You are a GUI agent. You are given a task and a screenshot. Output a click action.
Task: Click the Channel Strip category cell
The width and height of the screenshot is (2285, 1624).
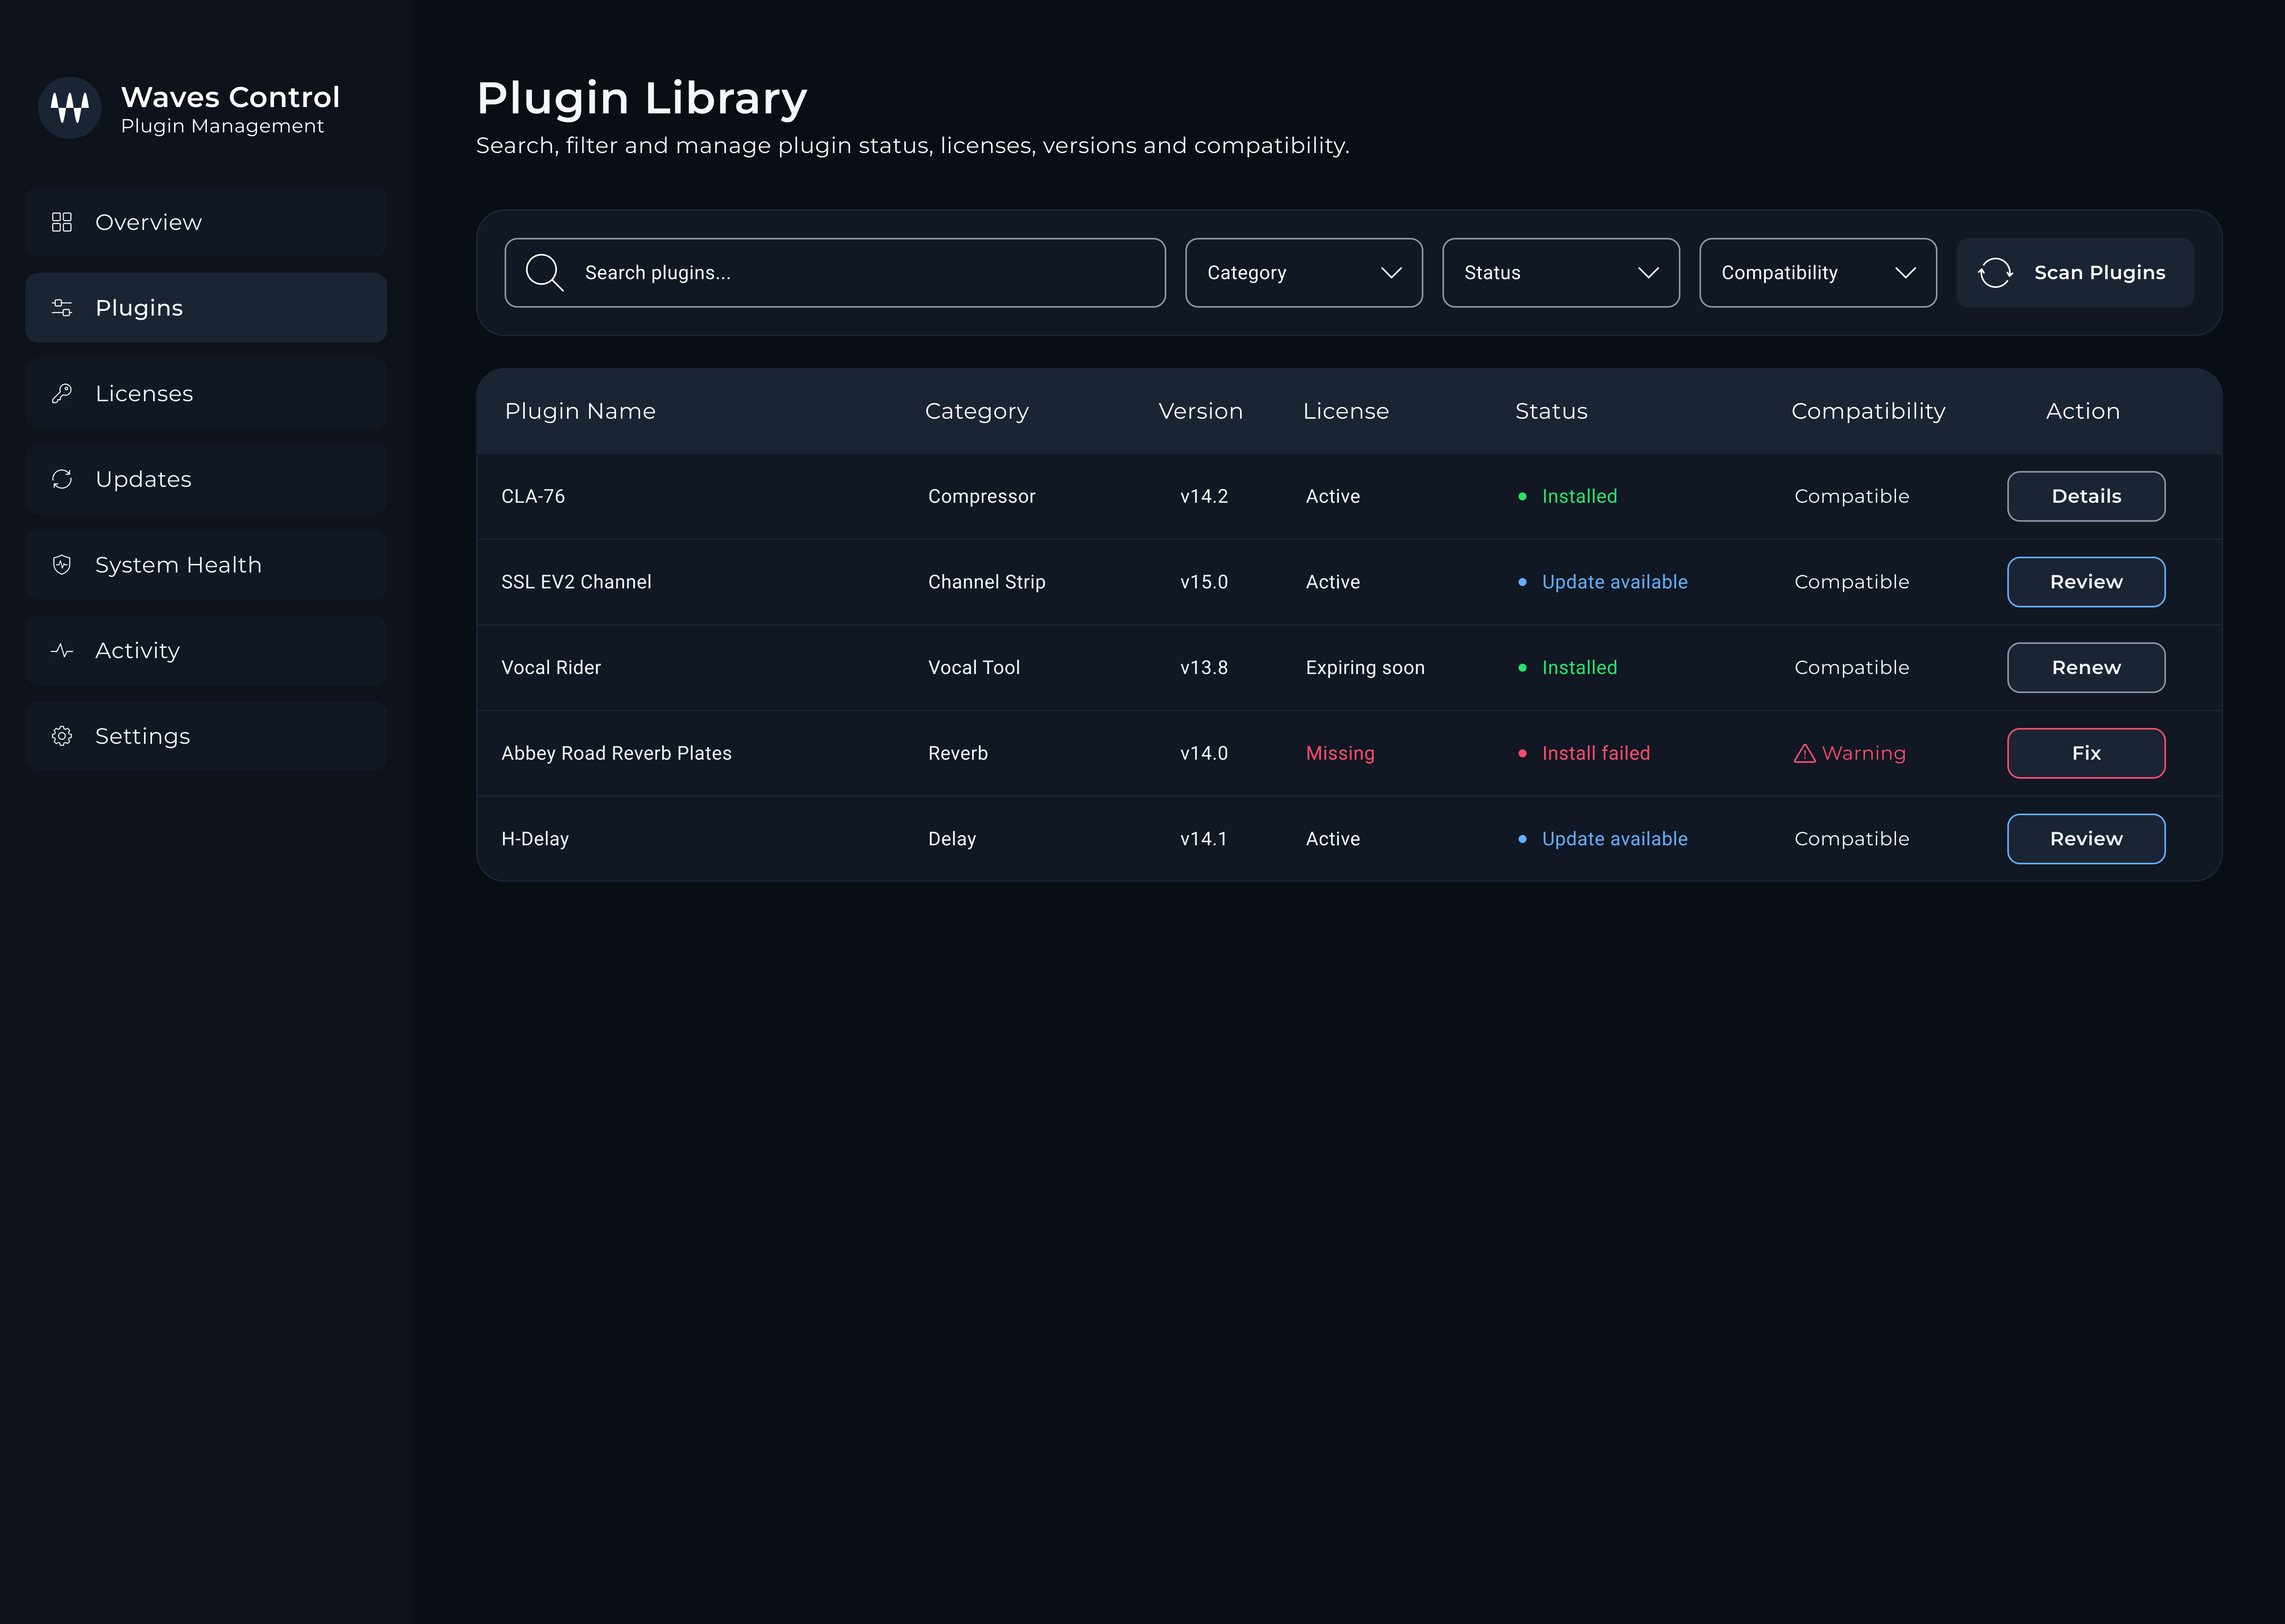tap(987, 582)
